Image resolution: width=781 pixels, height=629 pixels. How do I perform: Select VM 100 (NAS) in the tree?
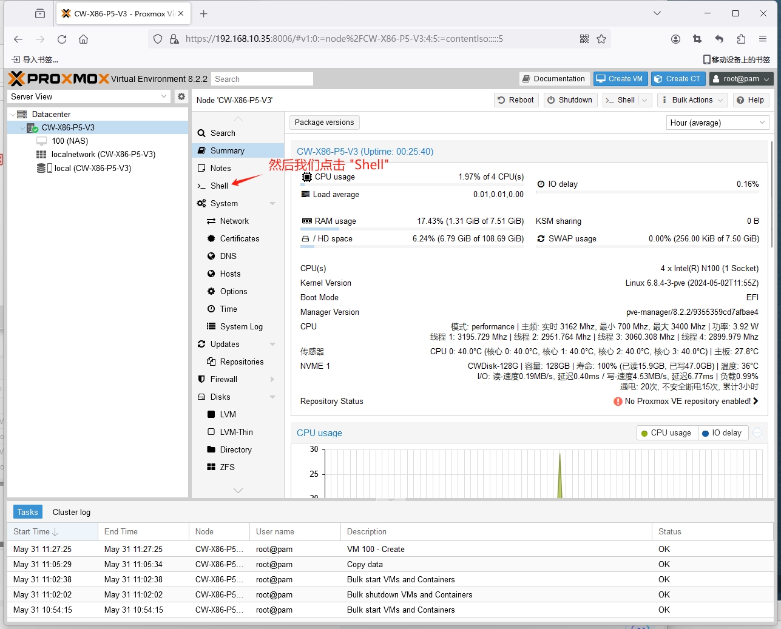(x=70, y=141)
